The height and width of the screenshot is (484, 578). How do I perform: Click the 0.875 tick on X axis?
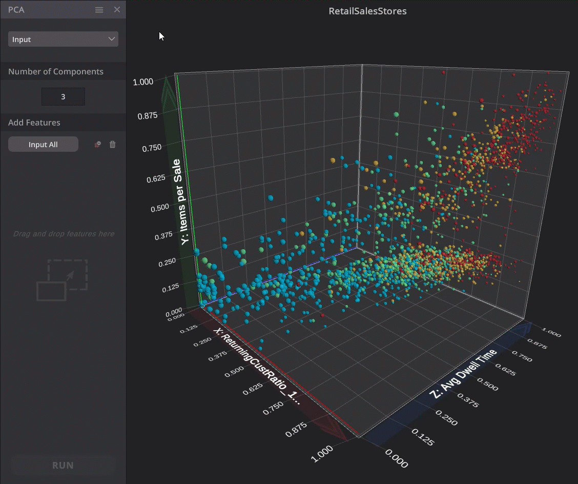pos(296,430)
